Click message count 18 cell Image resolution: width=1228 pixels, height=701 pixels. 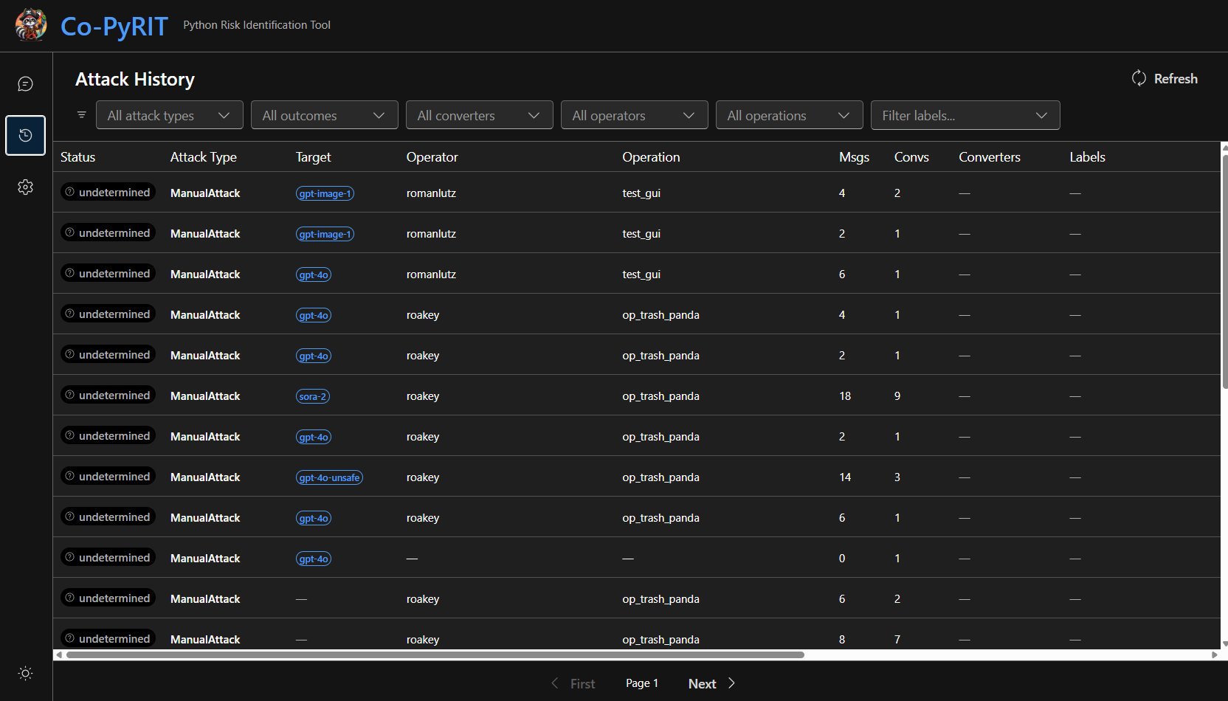click(845, 396)
